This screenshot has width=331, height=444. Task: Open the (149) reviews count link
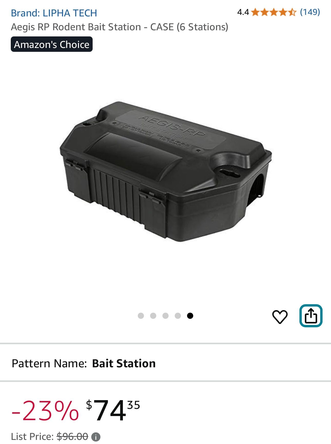310,12
